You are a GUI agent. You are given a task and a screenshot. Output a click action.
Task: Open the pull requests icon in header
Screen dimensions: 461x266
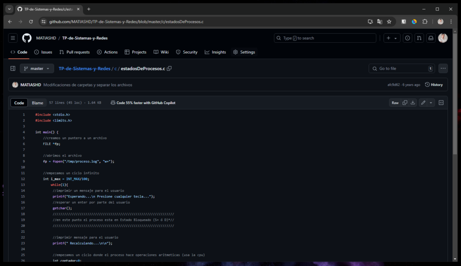coord(419,38)
